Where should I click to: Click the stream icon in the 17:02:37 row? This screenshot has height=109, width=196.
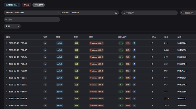(x=134, y=50)
